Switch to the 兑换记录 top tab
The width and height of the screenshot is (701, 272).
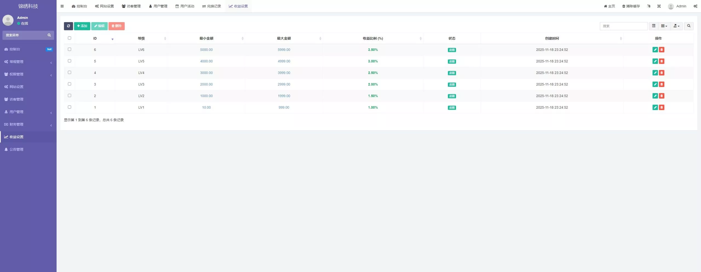[x=211, y=6]
